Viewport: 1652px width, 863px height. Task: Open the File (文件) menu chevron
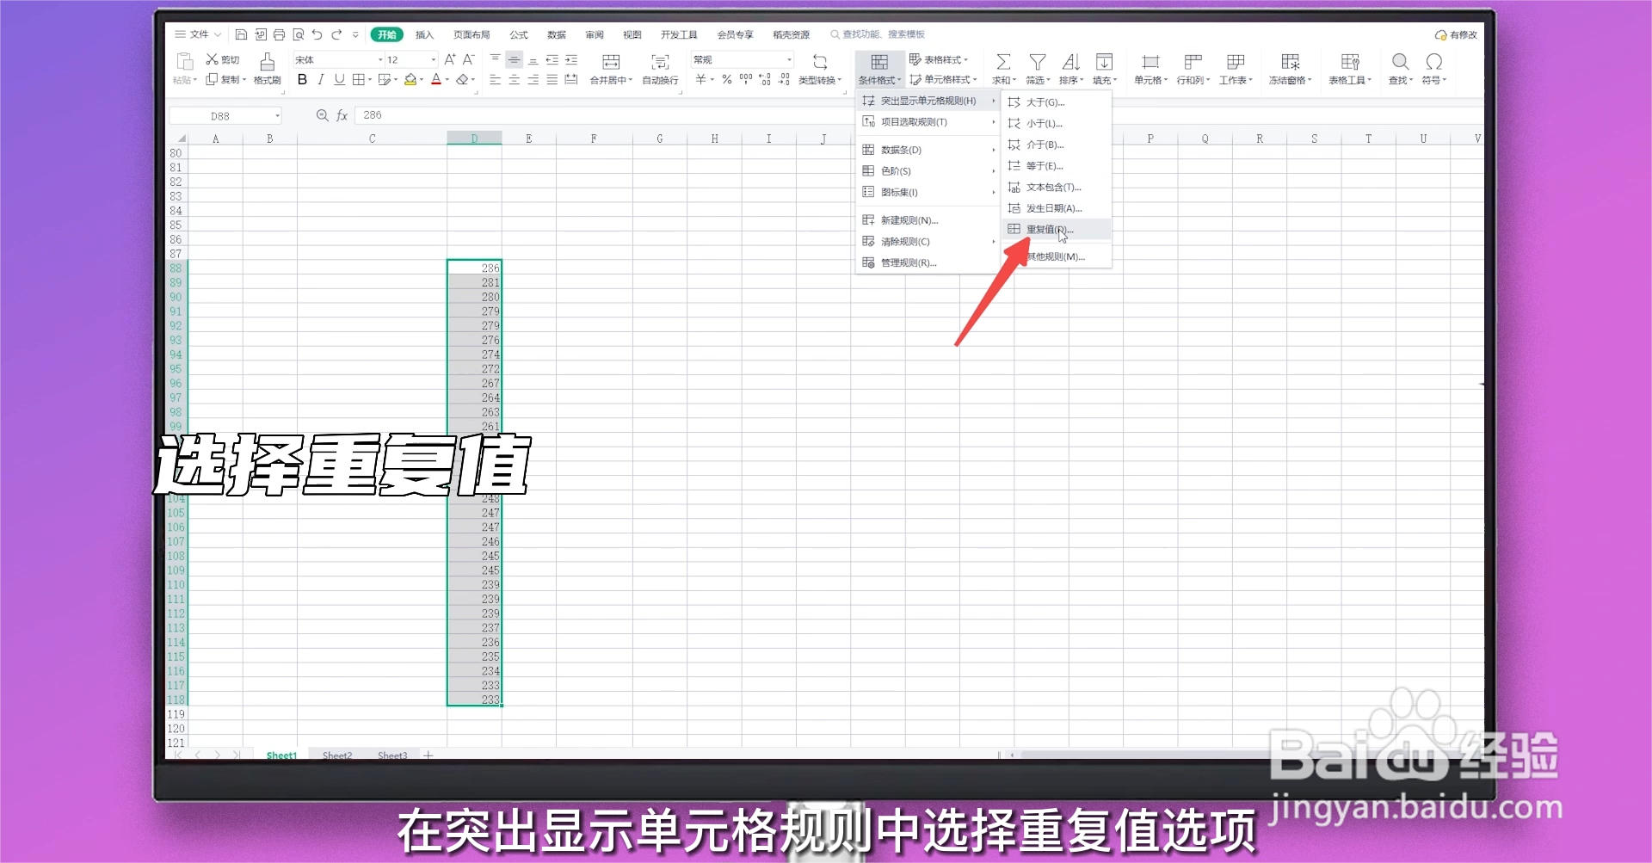point(218,34)
